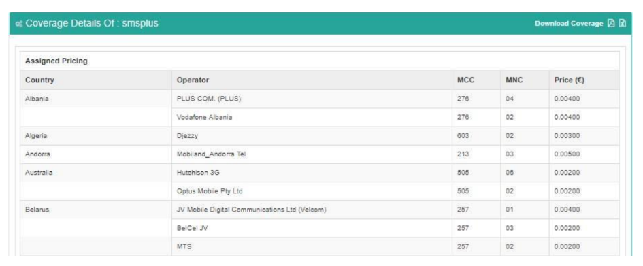Download coverage as Excel file icon

pos(623,23)
